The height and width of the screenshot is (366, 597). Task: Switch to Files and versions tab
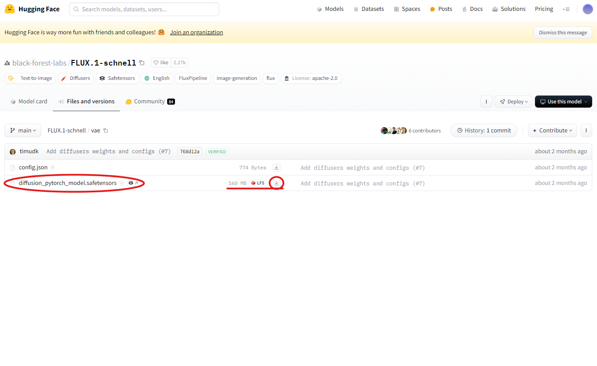(86, 102)
